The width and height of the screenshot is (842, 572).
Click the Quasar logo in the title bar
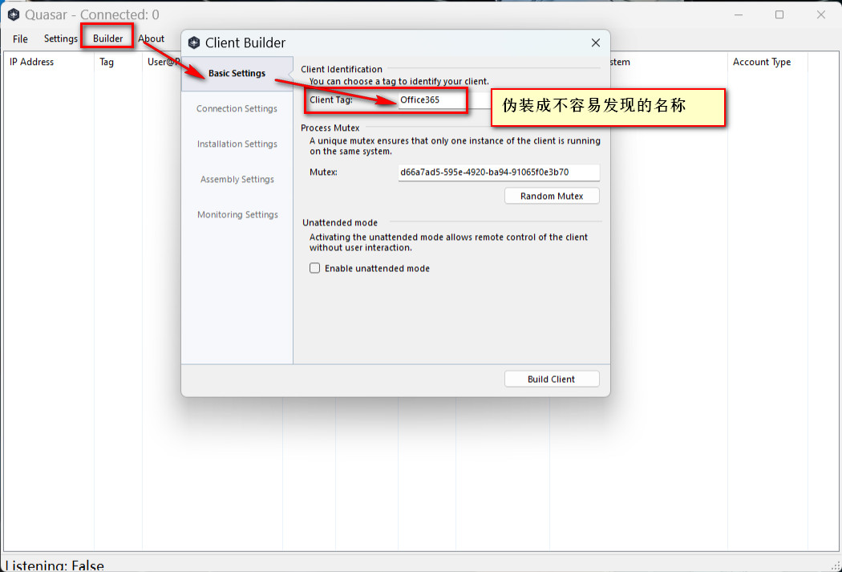click(x=14, y=14)
